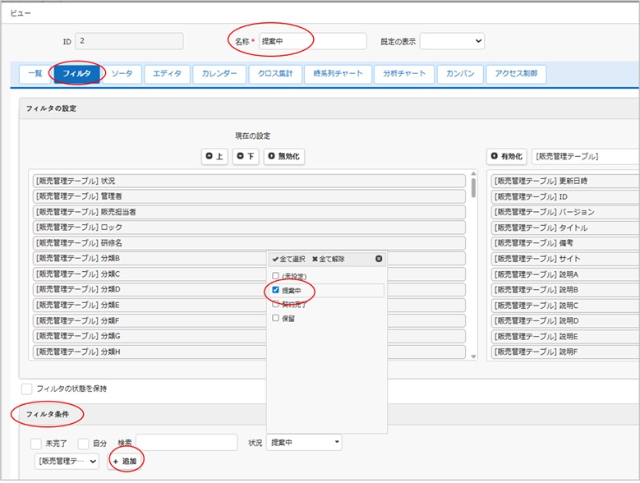640x483 pixels.
Task: Enable フィルタの状態を保持 checkbox
Action: click(x=27, y=389)
